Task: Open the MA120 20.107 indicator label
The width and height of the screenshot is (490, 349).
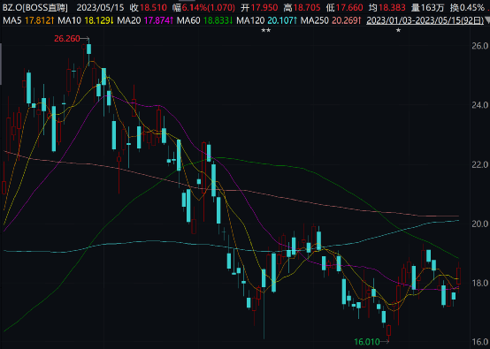Action: point(266,21)
